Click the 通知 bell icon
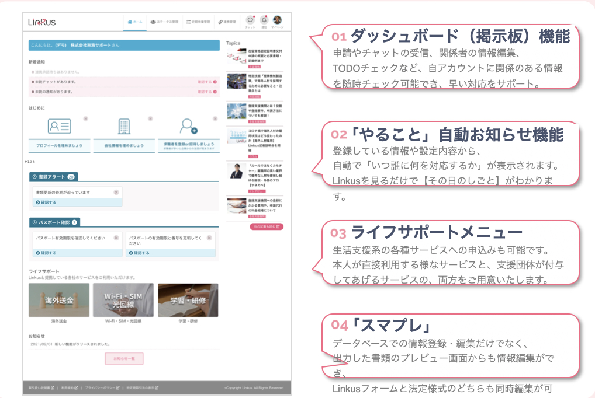Viewport: 595px width, 398px height. pyautogui.click(x=264, y=20)
